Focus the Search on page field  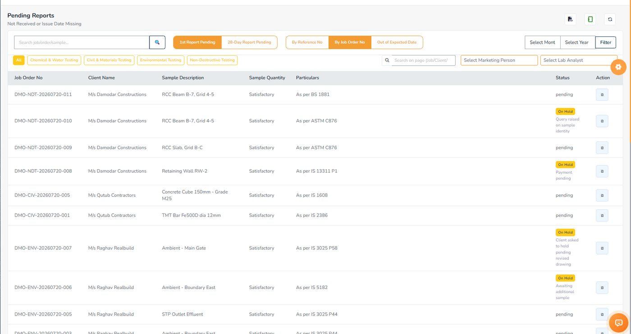(x=424, y=60)
